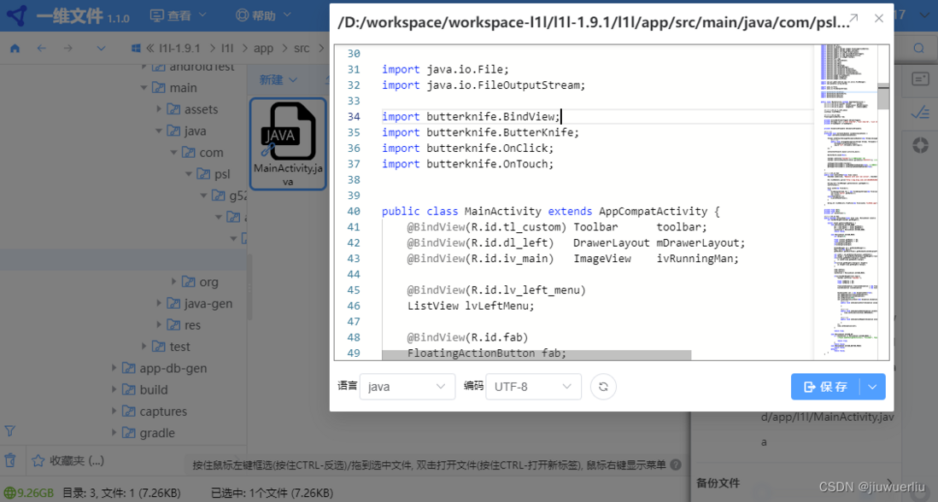
Task: Click the lifebuoy icon in right sidebar
Action: 920,145
